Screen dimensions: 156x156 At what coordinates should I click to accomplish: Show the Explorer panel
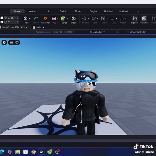[135, 20]
